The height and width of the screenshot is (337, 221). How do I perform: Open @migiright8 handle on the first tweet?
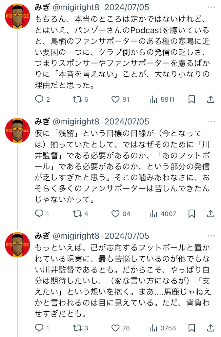pos(76,7)
